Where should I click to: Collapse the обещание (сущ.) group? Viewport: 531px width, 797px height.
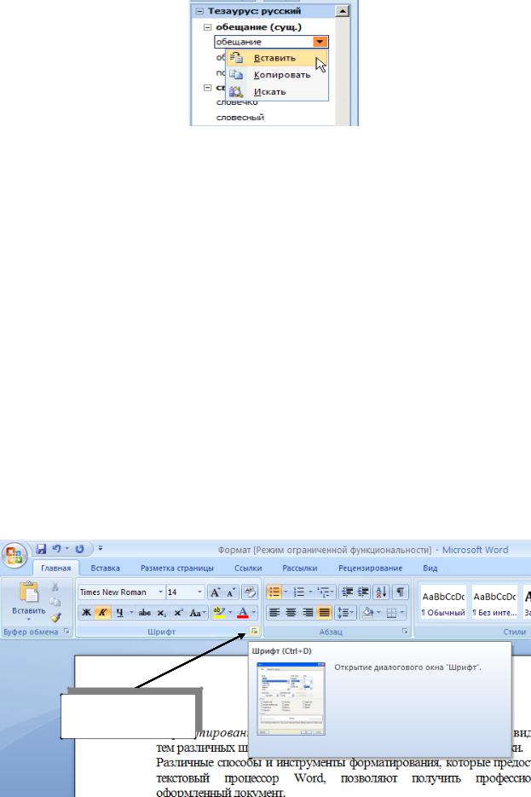coord(207,27)
